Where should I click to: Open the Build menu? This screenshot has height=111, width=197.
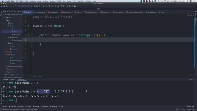59,1
